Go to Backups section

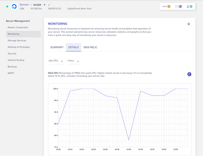(12, 67)
